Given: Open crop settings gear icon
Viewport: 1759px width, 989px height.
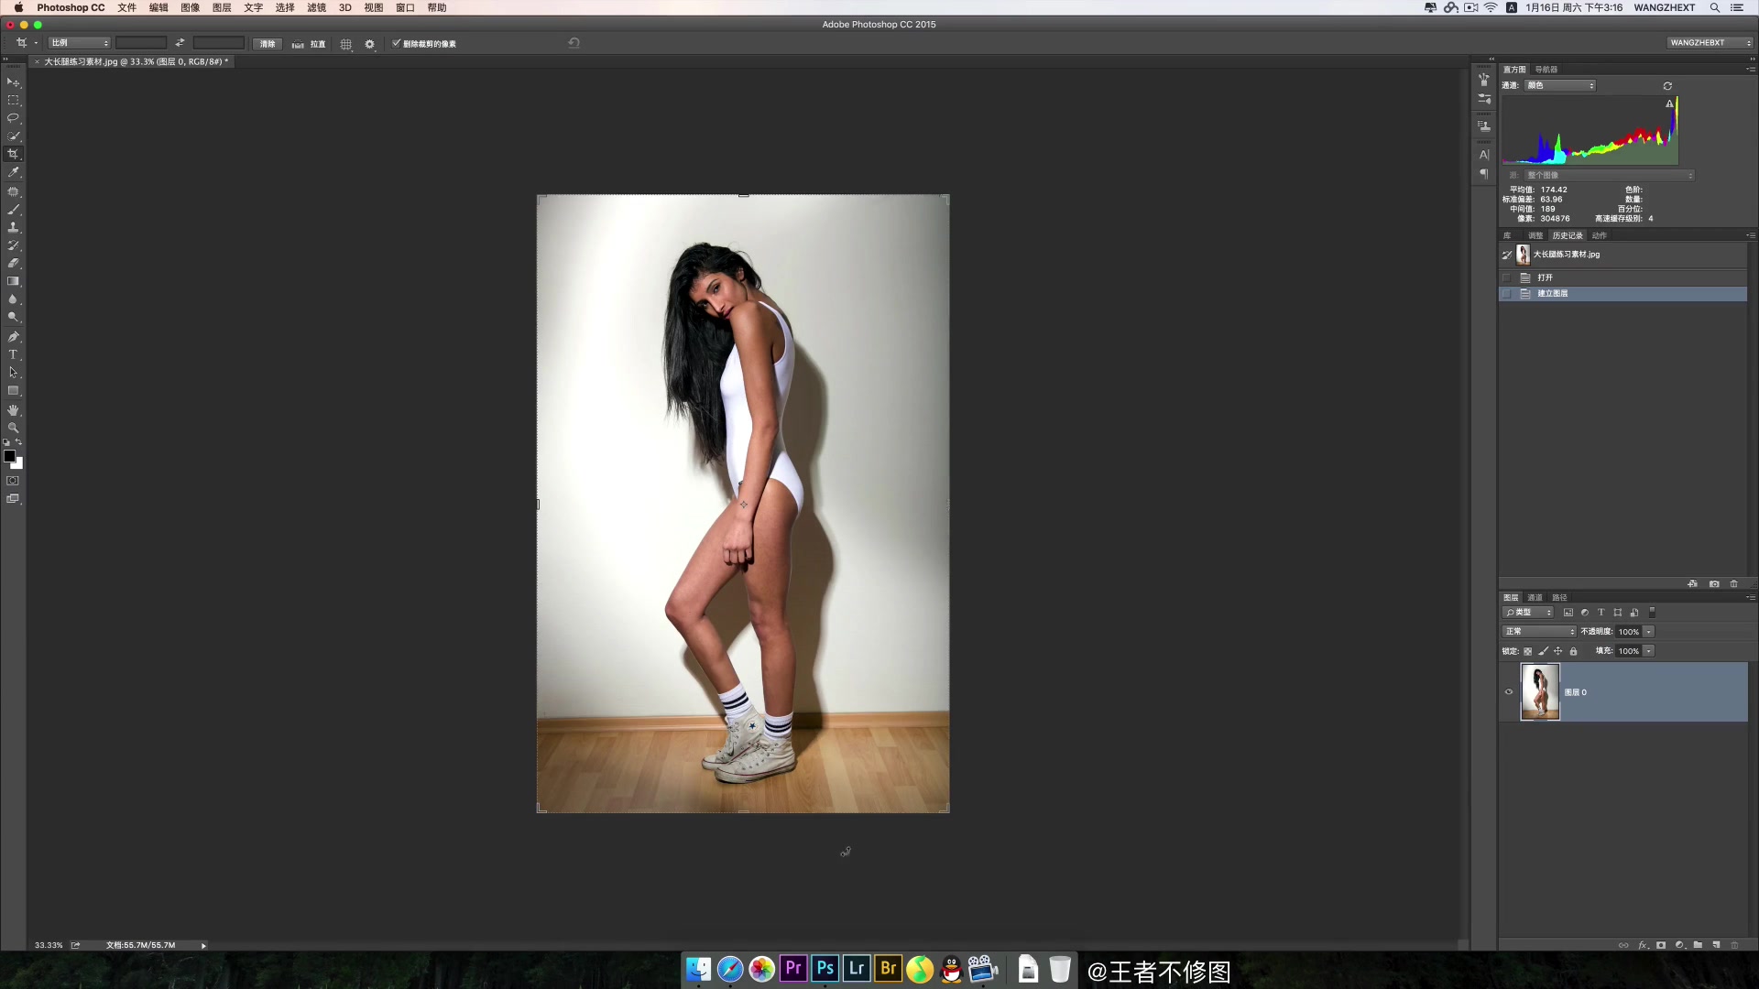Looking at the screenshot, I should (x=369, y=44).
